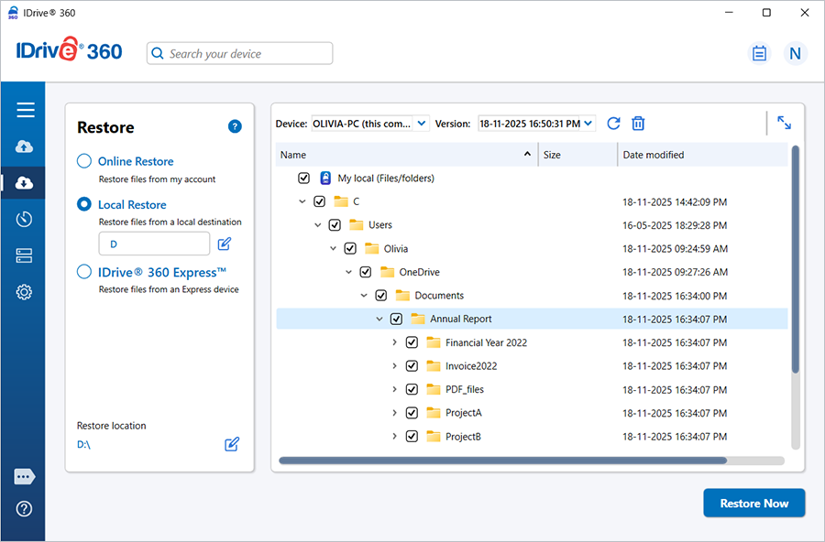Viewport: 825px width, 542px height.
Task: Click the trash delete icon in toolbar
Action: click(x=639, y=124)
